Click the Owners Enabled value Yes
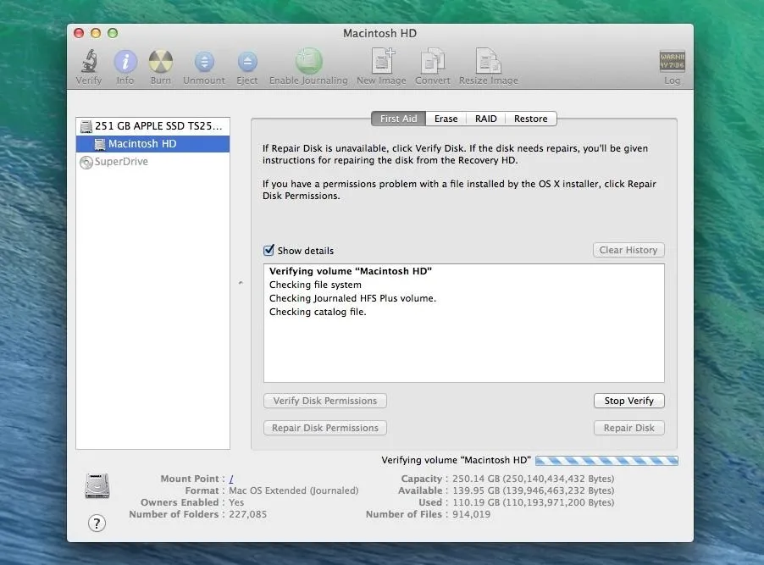 pos(236,502)
